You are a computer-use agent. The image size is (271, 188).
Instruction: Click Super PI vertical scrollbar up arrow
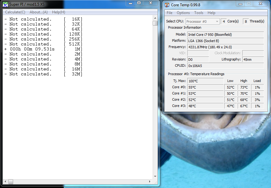coord(155,18)
